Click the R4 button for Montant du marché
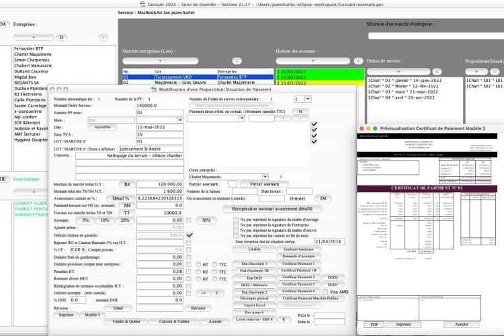 click(127, 184)
